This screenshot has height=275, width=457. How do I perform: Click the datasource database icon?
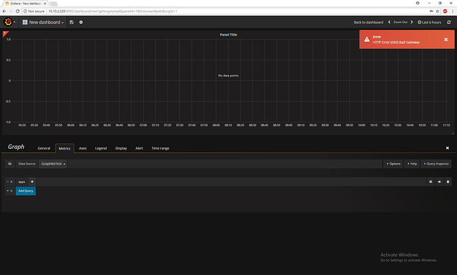coord(10,164)
